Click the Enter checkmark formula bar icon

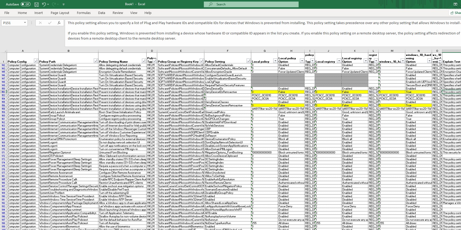point(50,23)
